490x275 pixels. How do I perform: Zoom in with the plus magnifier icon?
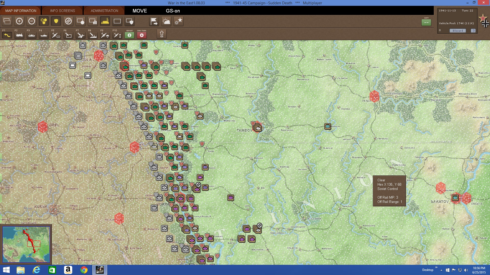click(x=19, y=21)
